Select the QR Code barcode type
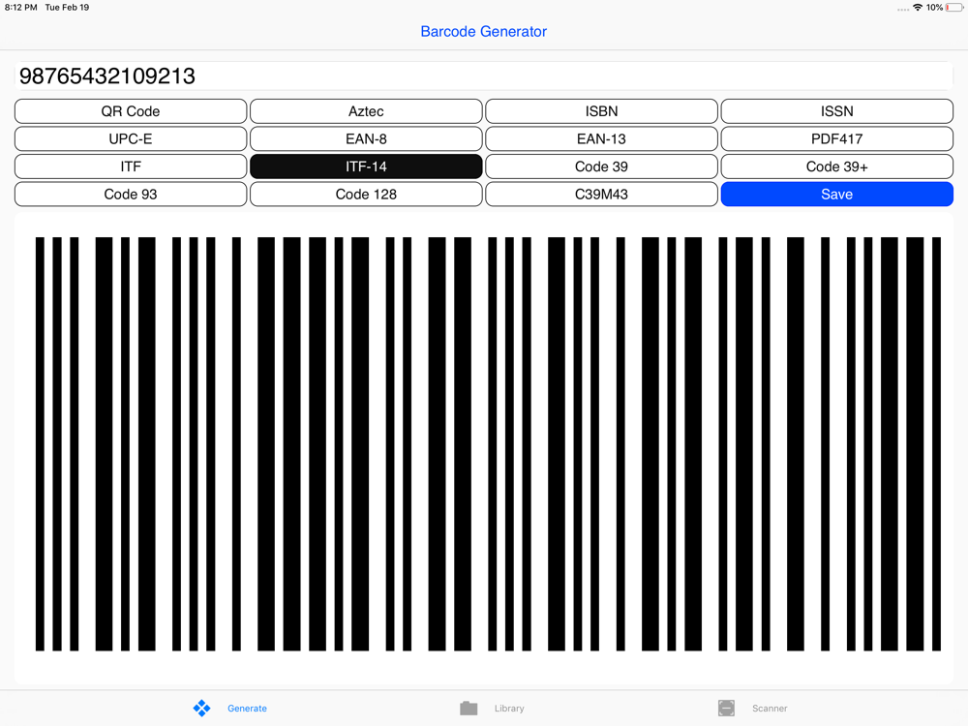The image size is (968, 726). pos(131,111)
